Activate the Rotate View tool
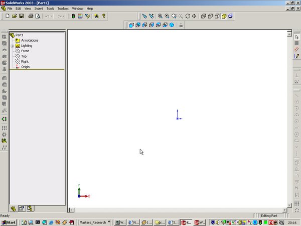The image size is (301, 226). click(x=187, y=16)
